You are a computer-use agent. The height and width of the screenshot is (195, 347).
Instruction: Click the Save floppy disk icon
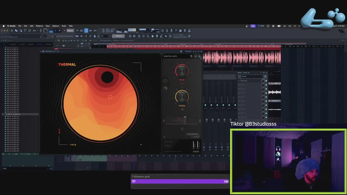tap(180, 31)
